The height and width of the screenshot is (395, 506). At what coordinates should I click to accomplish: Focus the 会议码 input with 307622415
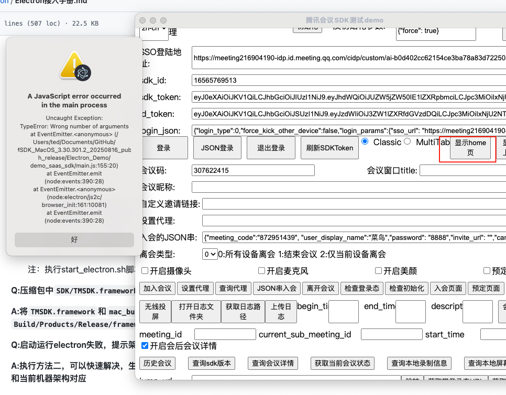point(254,170)
